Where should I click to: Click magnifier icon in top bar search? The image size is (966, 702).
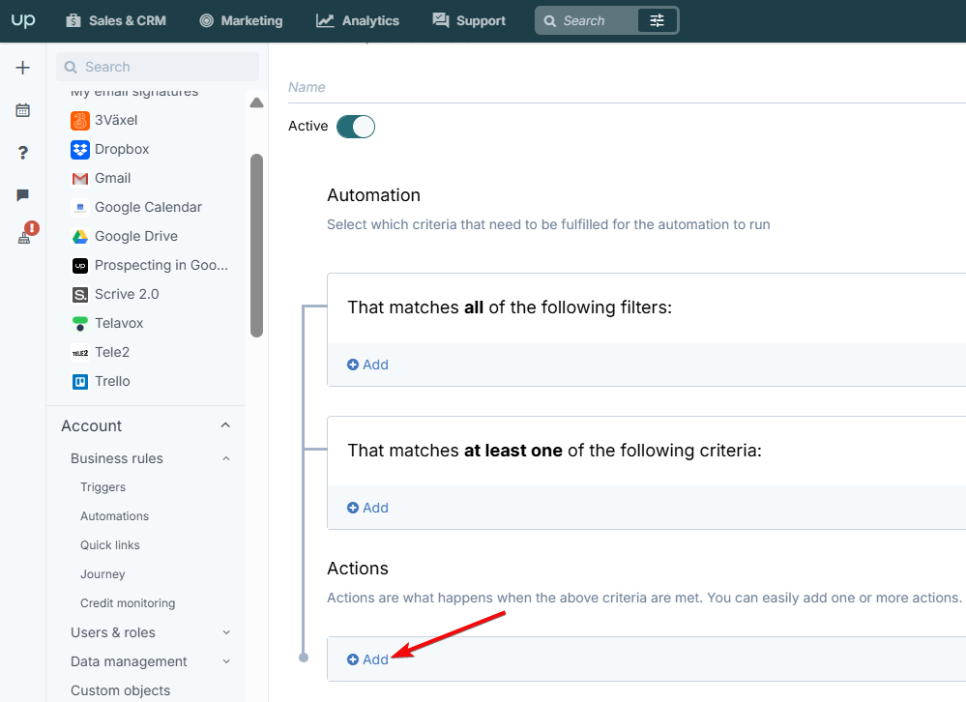point(549,21)
